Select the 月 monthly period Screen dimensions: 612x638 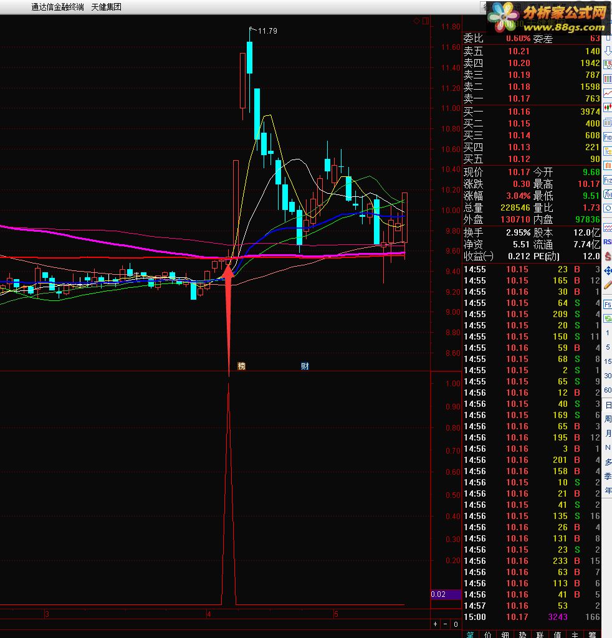pos(608,434)
